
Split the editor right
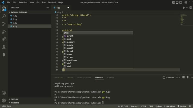(x=191, y=7)
